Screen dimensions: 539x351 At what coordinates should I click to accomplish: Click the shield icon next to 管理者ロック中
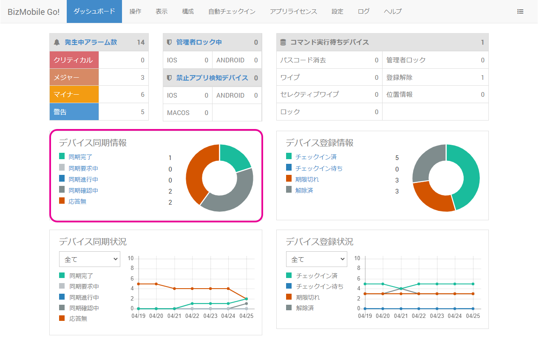click(169, 42)
